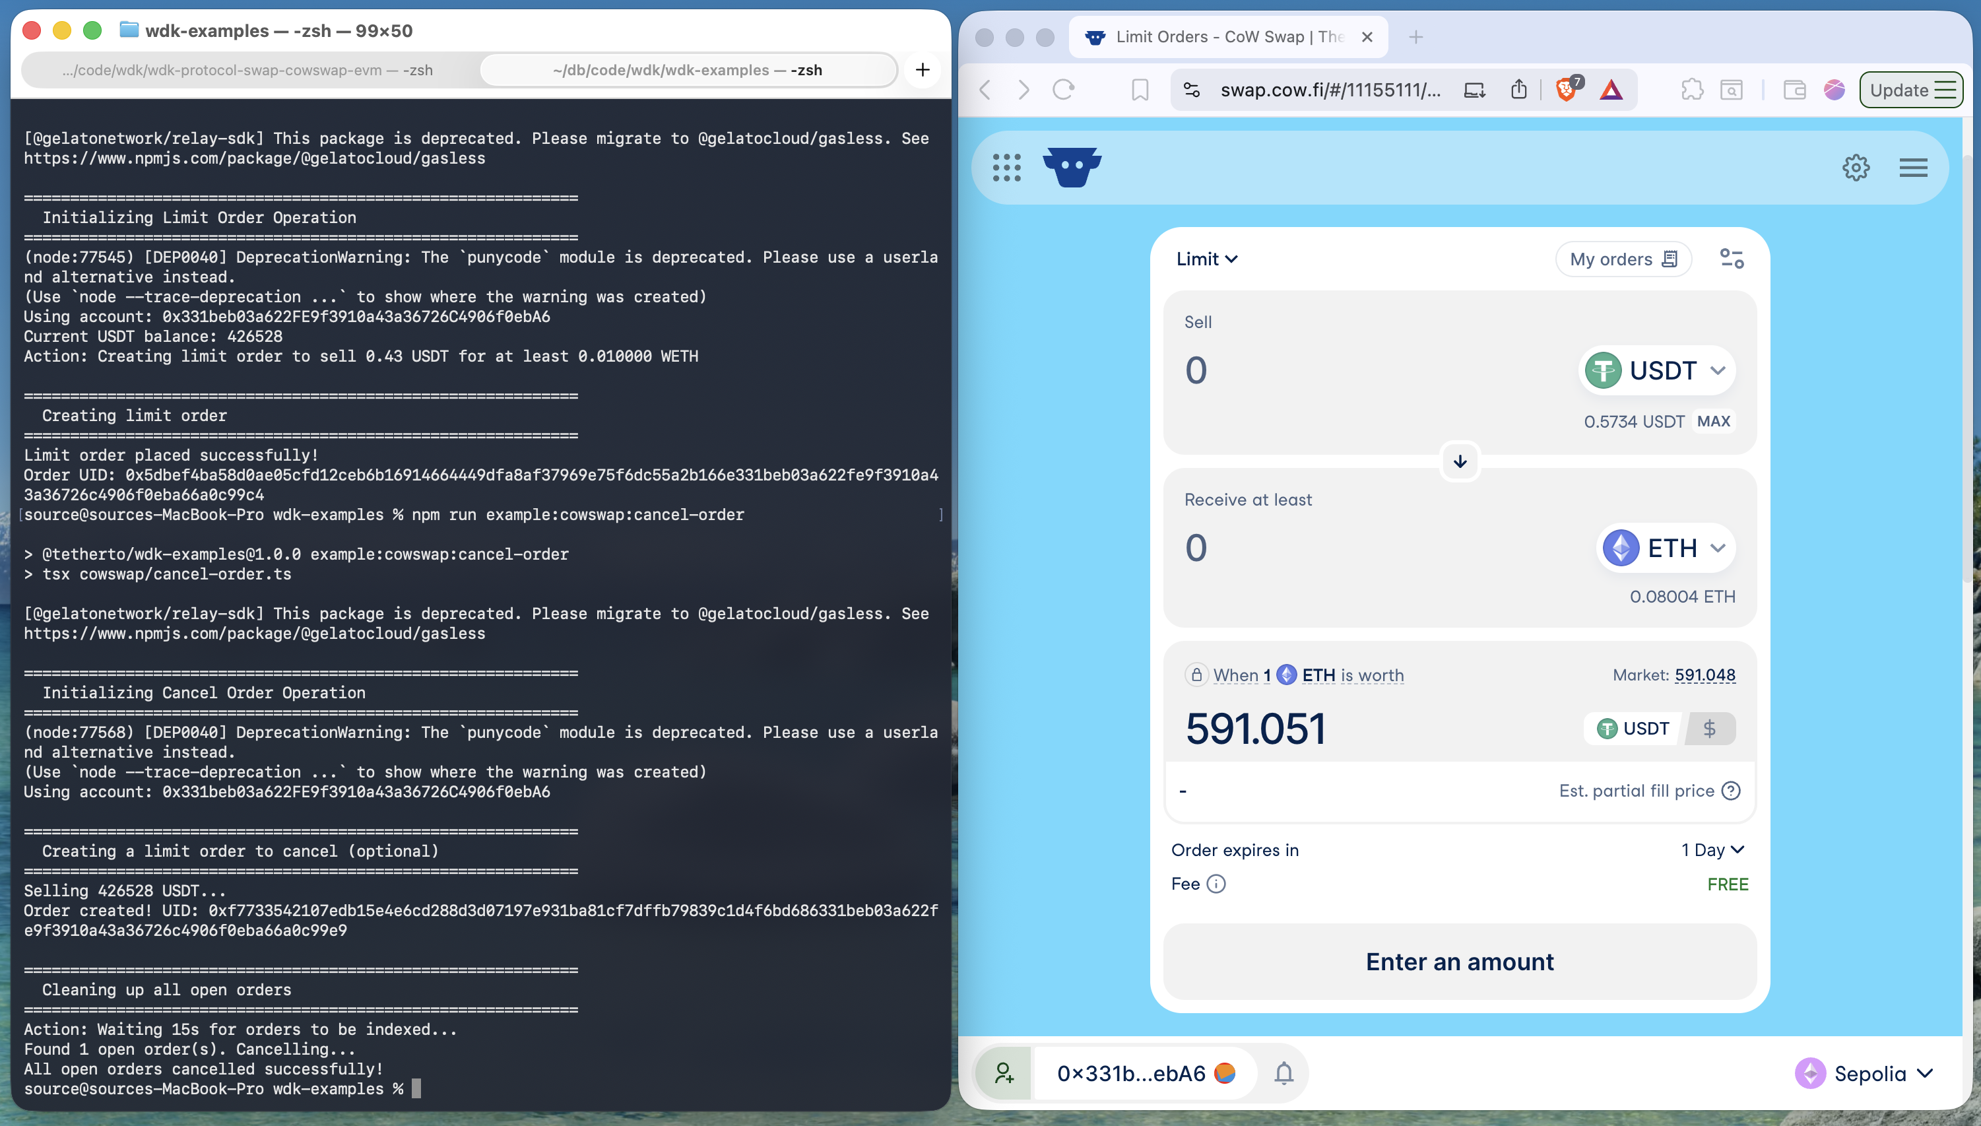Open the connected wallet 0x331b...ebA6

(1145, 1073)
